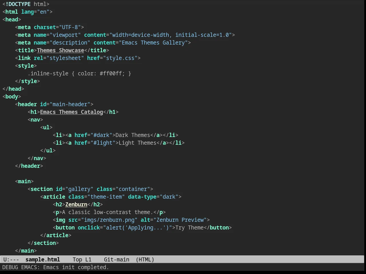366x274 pixels.
Task: Click the opening <main> tag
Action: point(24,181)
